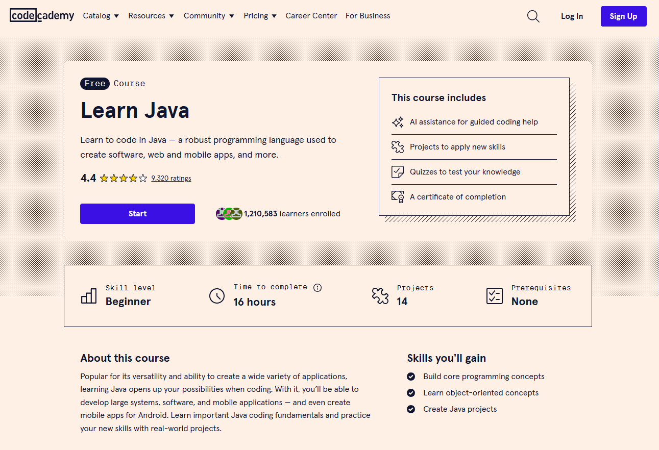Click the clock icon for Time to complete
659x450 pixels.
(x=217, y=295)
